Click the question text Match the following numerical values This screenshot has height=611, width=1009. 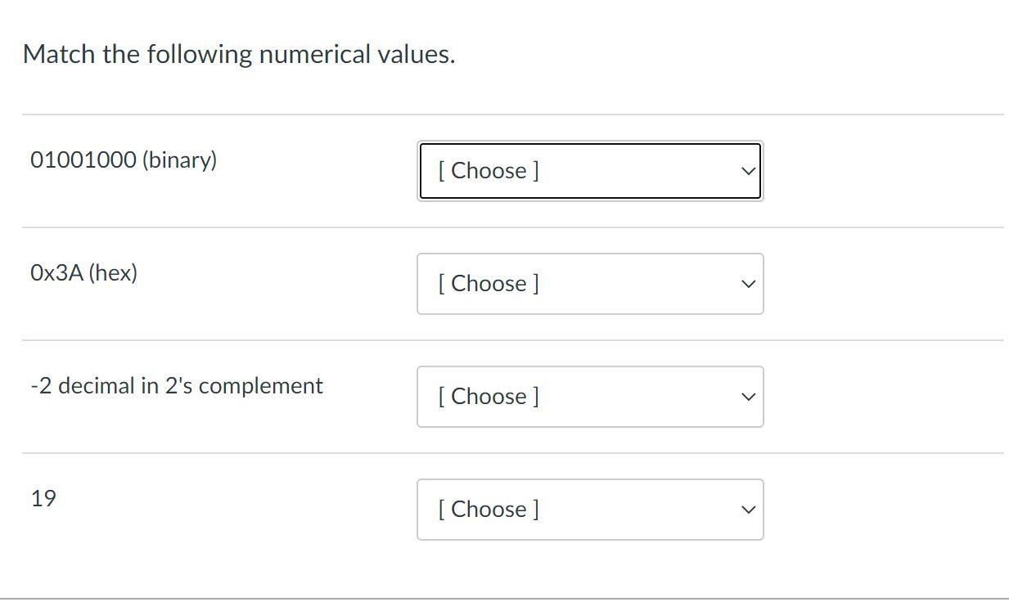[x=240, y=54]
